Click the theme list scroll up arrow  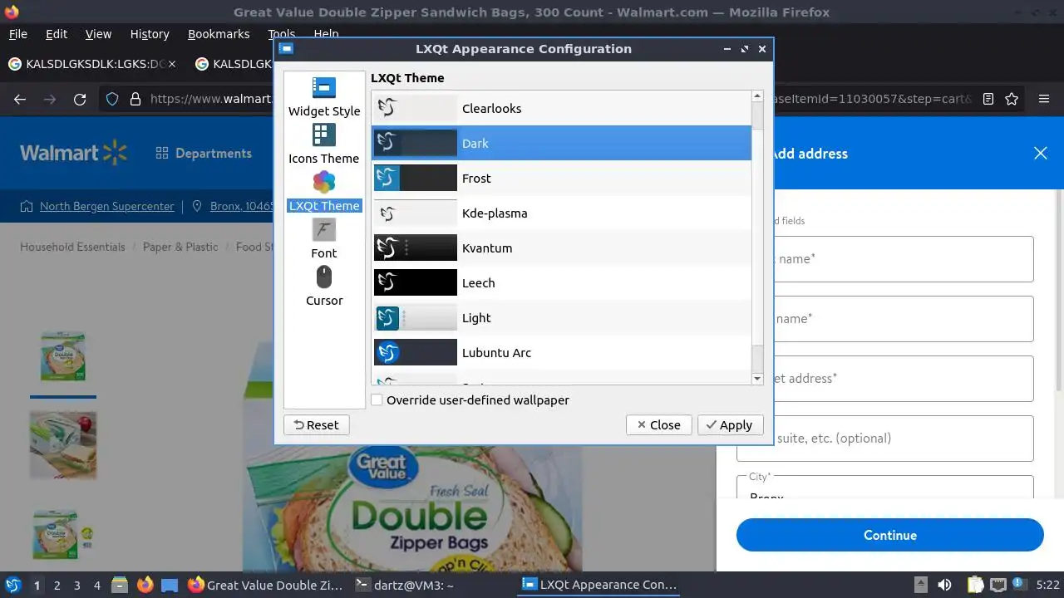pyautogui.click(x=757, y=96)
